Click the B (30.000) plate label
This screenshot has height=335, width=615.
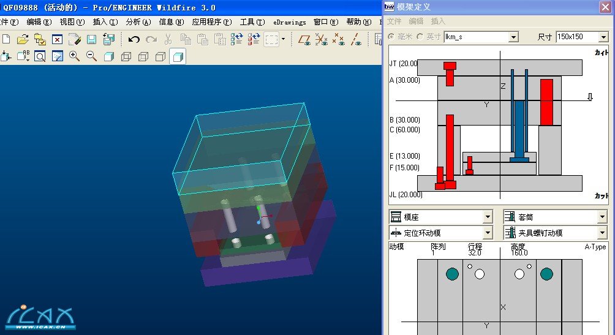point(405,119)
